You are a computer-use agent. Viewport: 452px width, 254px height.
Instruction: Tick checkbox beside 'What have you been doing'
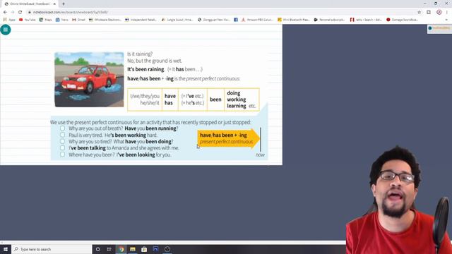(x=63, y=141)
